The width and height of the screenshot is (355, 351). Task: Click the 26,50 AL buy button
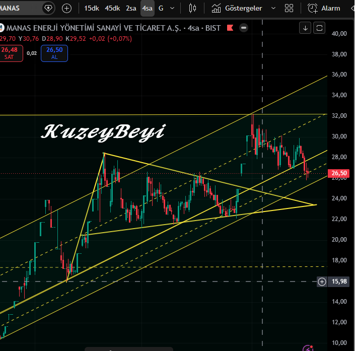(54, 53)
